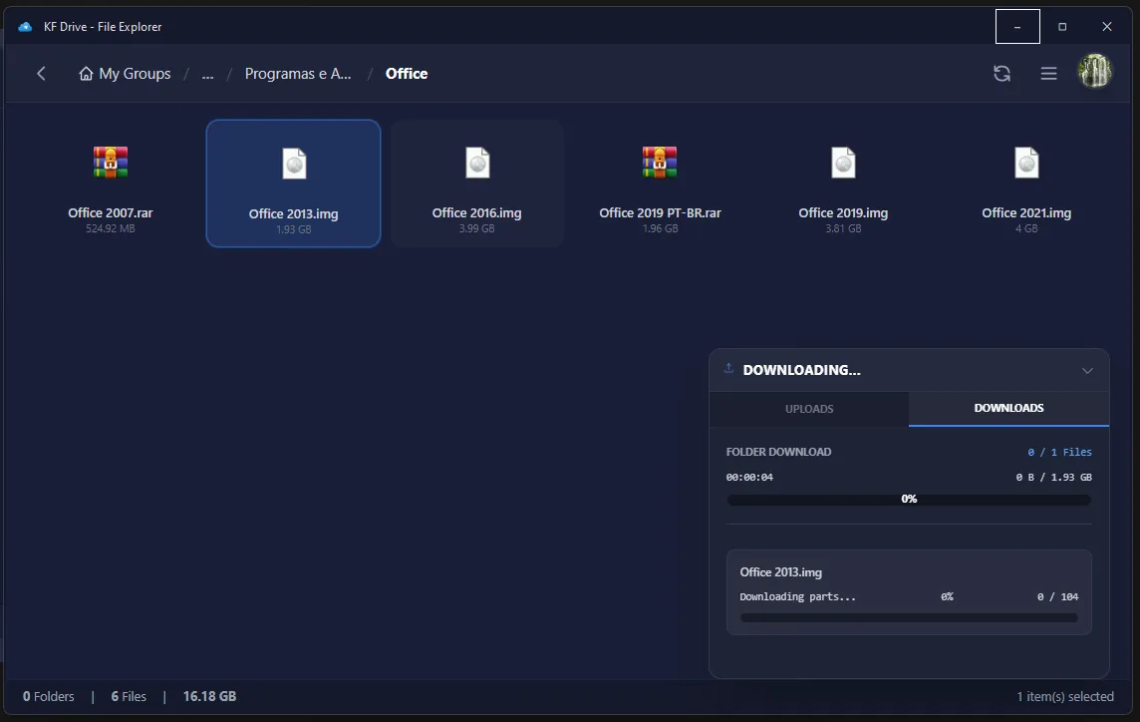
Task: Expand the breadcrumb ellipsis for hidden folders
Action: (x=207, y=74)
